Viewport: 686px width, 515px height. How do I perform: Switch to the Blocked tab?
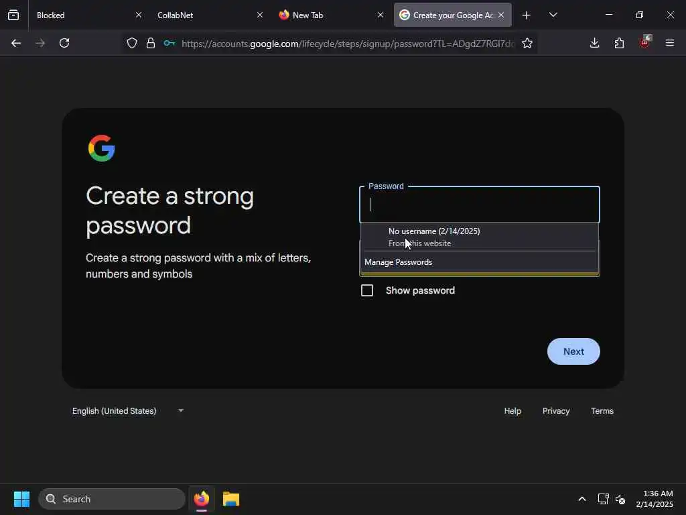point(88,15)
